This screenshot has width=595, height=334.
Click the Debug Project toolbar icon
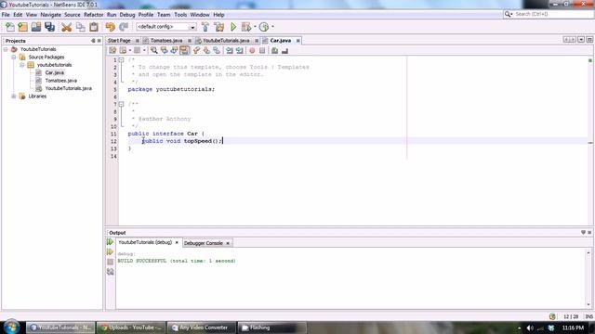[x=245, y=27]
